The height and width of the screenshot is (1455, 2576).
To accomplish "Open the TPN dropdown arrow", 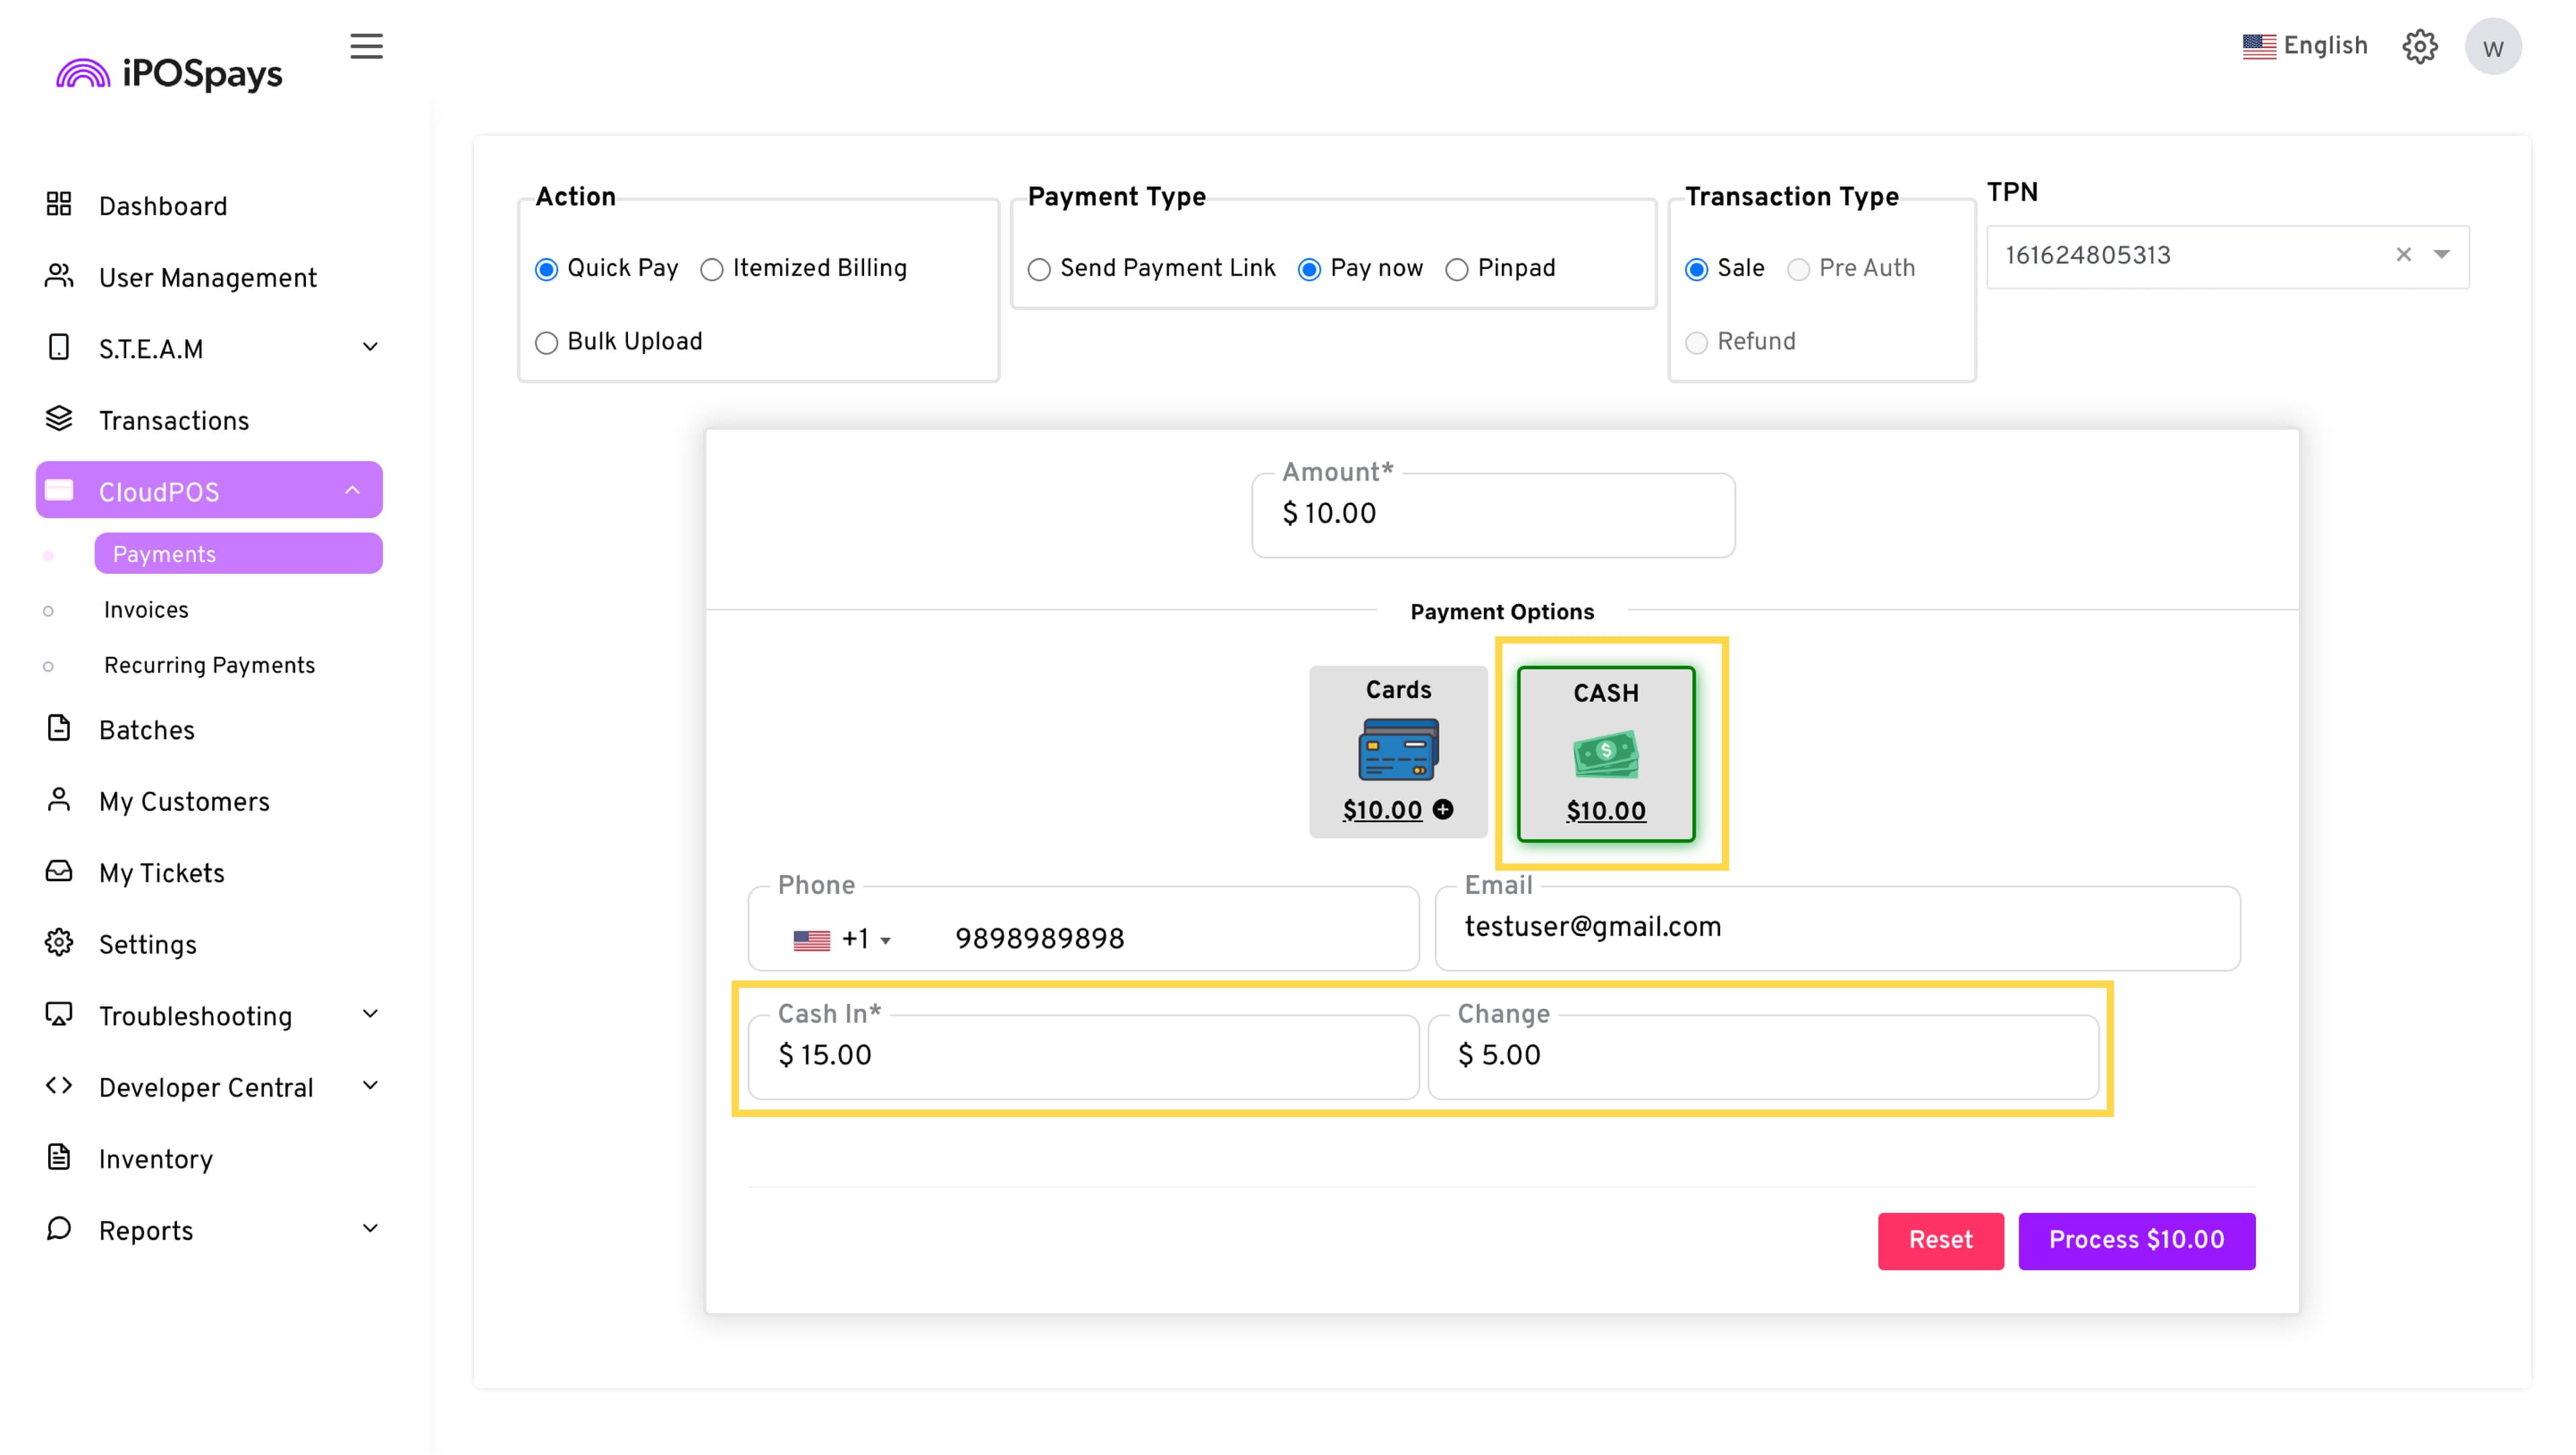I will [x=2441, y=255].
